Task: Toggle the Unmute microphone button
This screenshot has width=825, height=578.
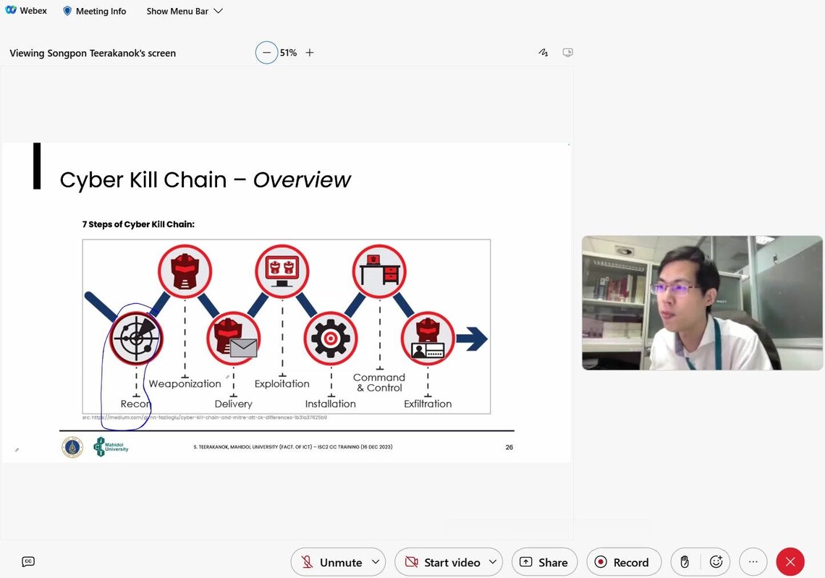Action: click(331, 562)
